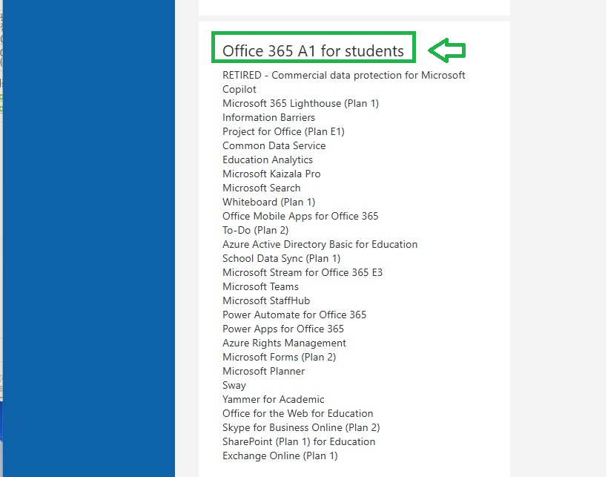
Task: Click the 'Azure Rights Management' item
Action: [x=284, y=343]
